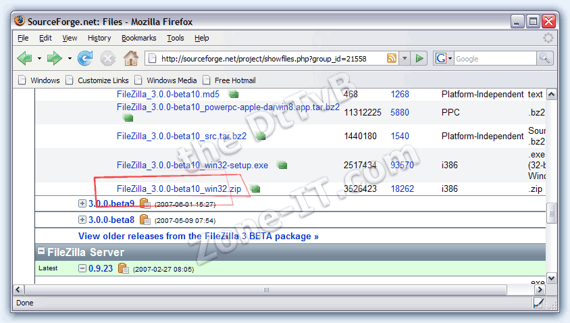Open the Home page icon
The height and width of the screenshot is (323, 570).
[131, 58]
